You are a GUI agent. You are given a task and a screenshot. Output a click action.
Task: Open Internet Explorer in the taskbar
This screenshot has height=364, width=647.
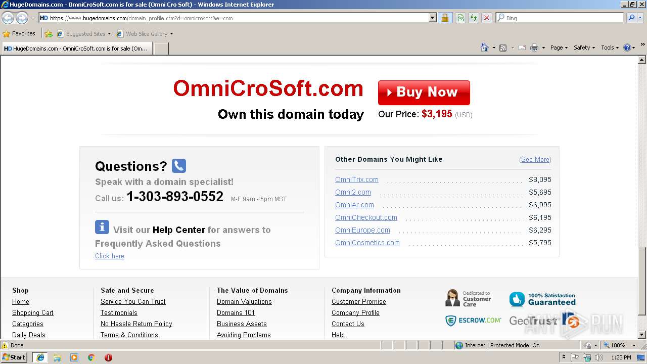[40, 357]
